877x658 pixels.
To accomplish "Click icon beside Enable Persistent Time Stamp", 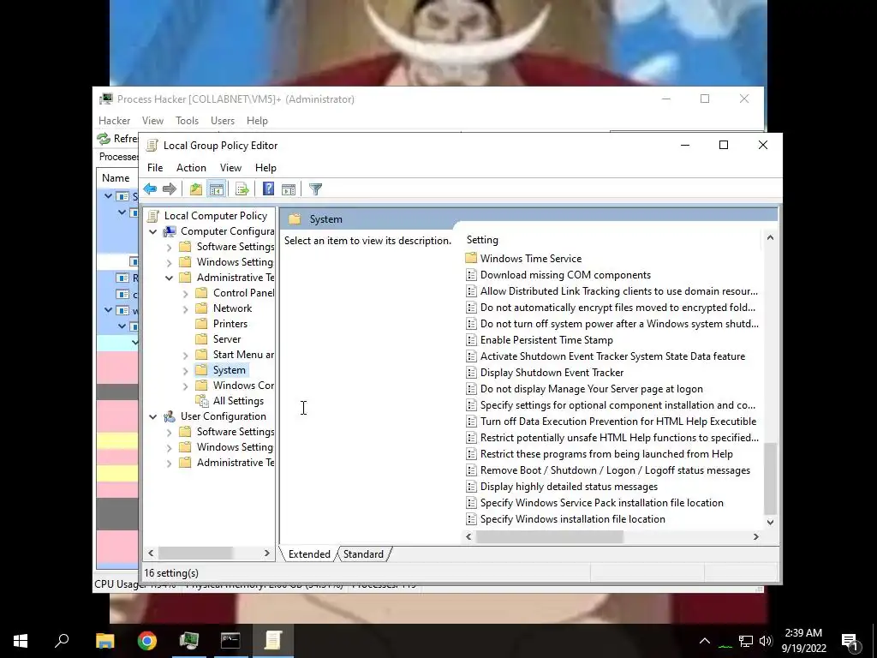I will pyautogui.click(x=471, y=339).
